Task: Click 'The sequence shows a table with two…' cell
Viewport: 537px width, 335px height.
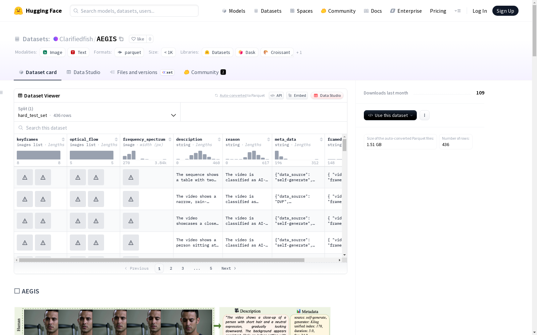Action: pos(198,177)
